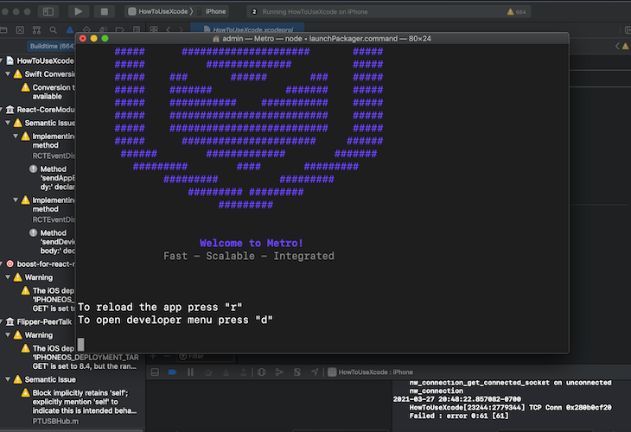
Task: Click the PTUSBHub.m file label
Action: pos(55,421)
